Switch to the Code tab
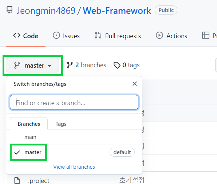 point(25,36)
